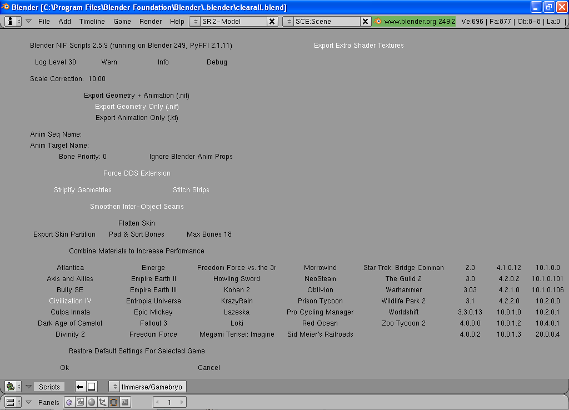Viewport: 569px width, 410px height.
Task: Open the Script context icon in Panels header
Action: pyautogui.click(x=81, y=402)
